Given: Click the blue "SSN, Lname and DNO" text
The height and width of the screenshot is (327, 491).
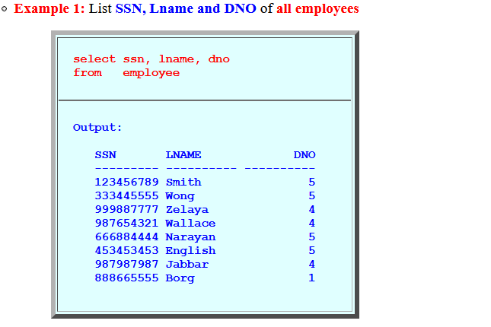Looking at the screenshot, I should click(x=186, y=9).
